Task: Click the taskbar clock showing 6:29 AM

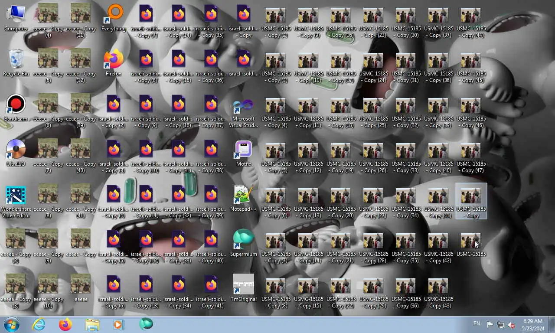Action: point(533,325)
